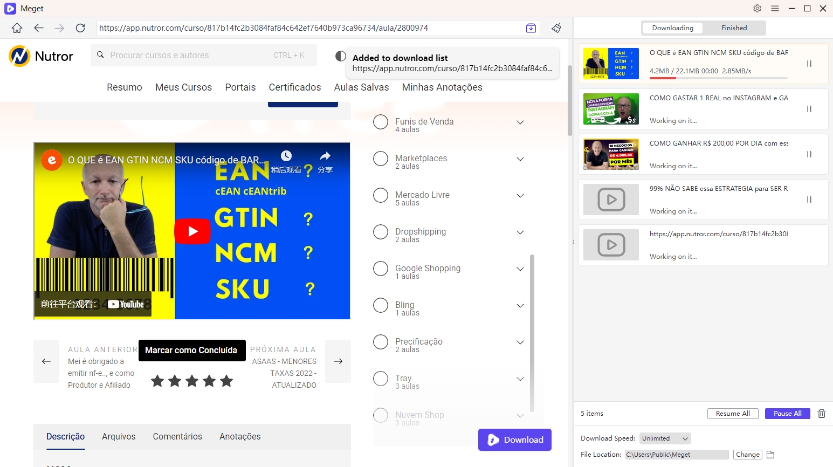The image size is (833, 467).
Task: Click video channel avatar icon
Action: click(x=52, y=160)
